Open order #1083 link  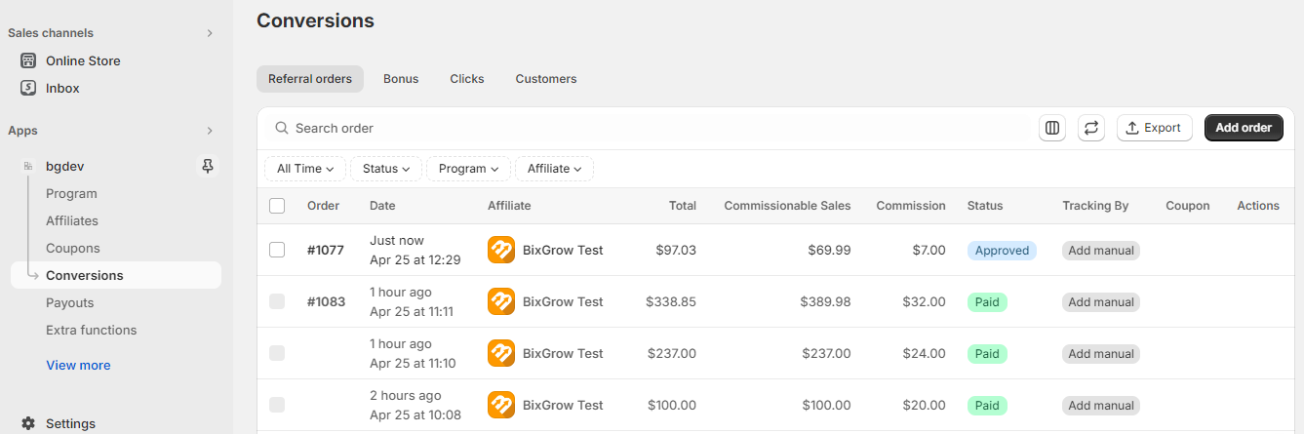[x=326, y=301]
